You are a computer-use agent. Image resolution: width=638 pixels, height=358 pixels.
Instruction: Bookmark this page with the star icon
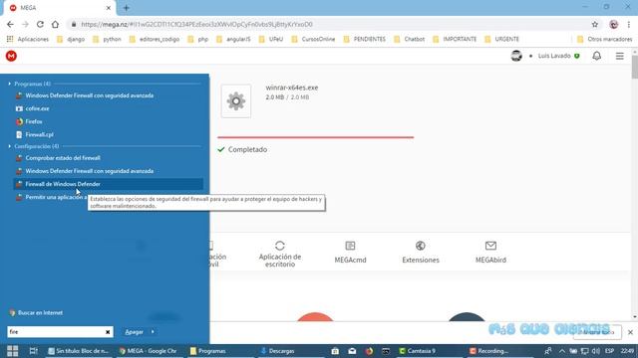(x=594, y=24)
